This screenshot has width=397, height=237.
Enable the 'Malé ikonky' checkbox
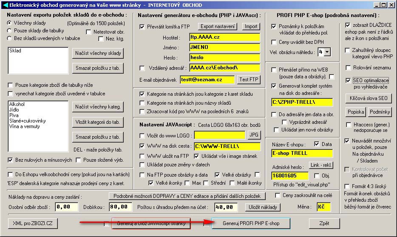pyautogui.click(x=232, y=183)
